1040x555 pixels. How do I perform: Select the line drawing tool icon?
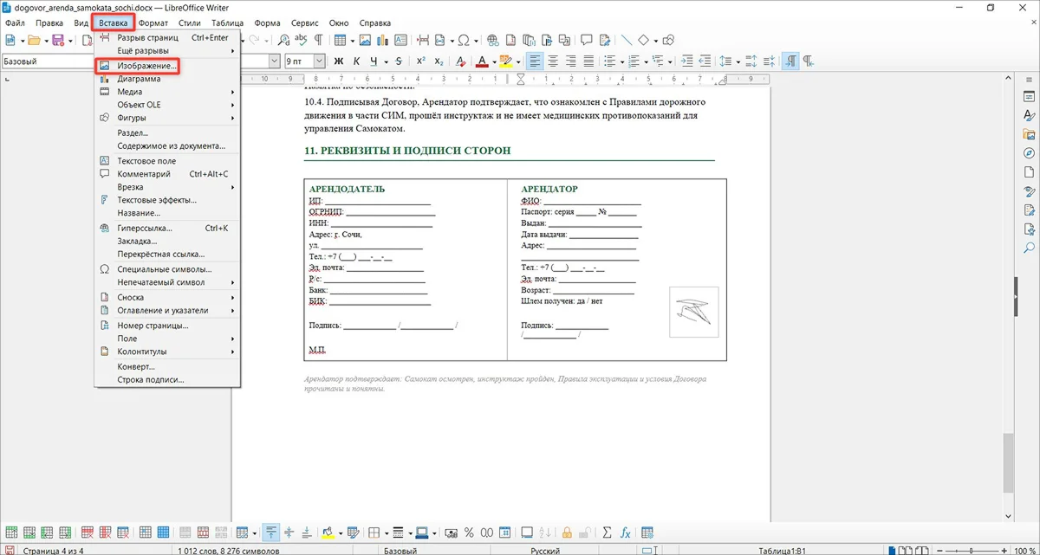click(x=626, y=40)
